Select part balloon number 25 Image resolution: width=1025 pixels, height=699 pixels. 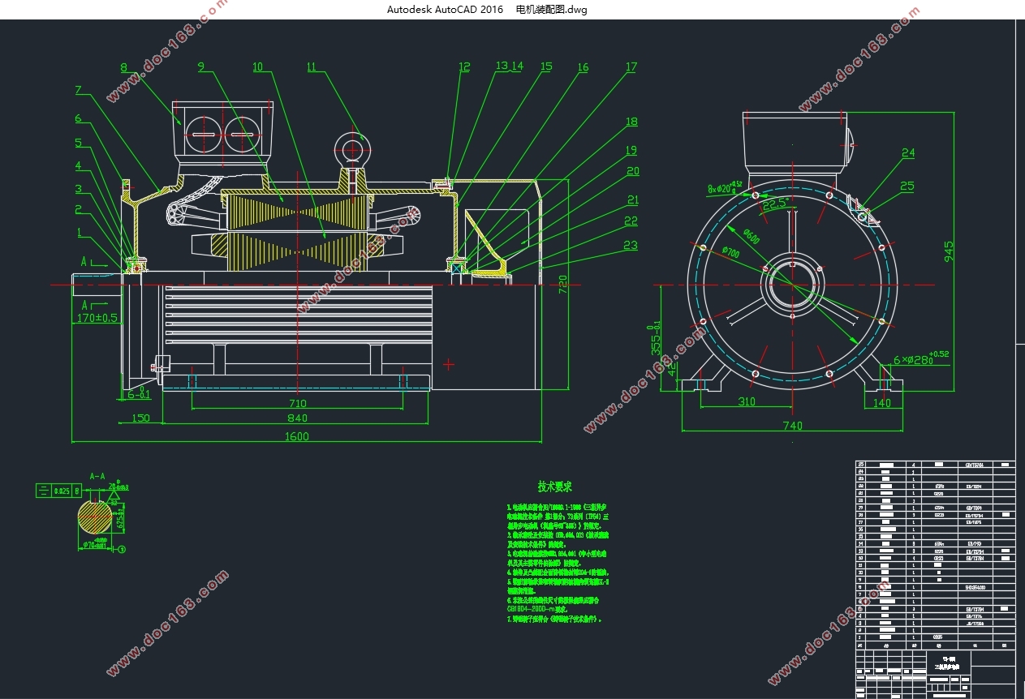tap(907, 186)
